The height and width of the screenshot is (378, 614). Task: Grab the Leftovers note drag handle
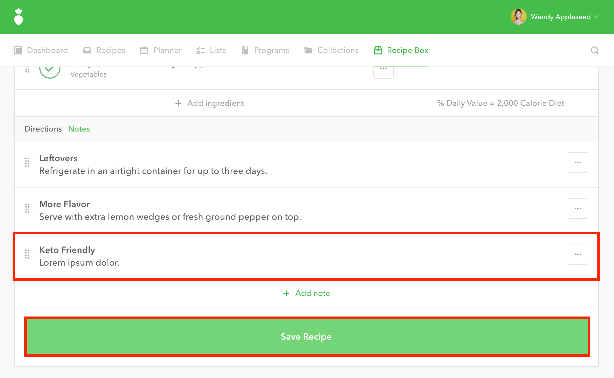pos(27,163)
